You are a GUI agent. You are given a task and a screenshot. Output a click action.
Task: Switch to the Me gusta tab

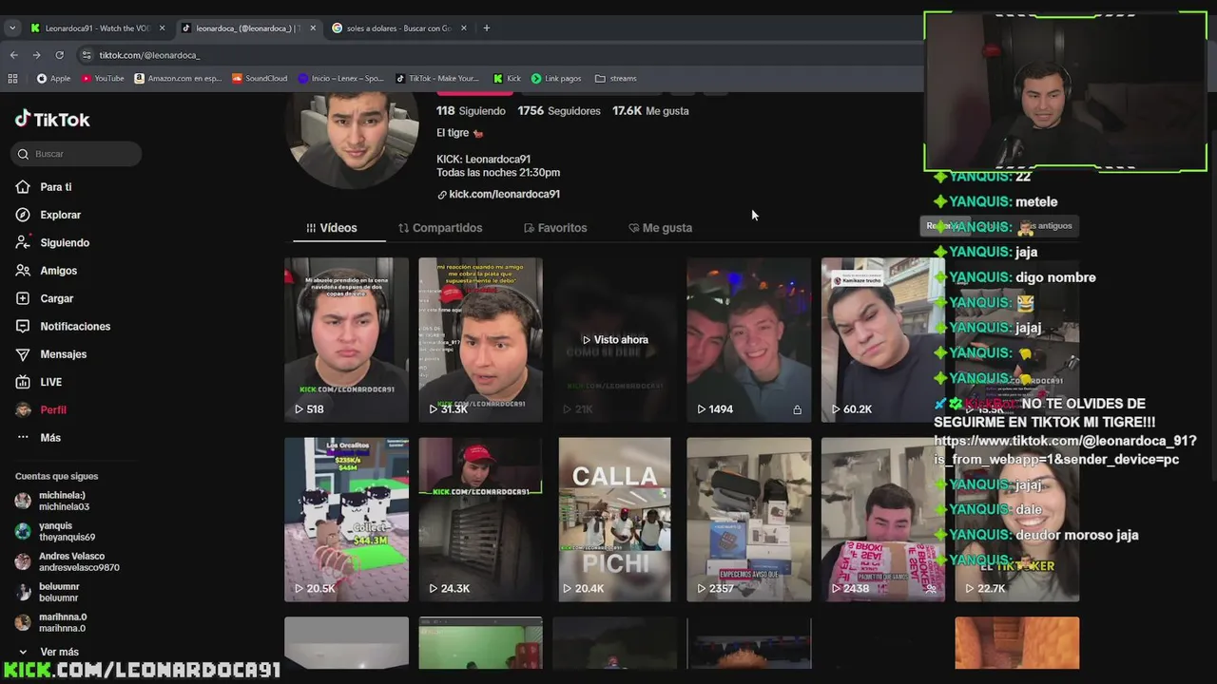(x=660, y=228)
